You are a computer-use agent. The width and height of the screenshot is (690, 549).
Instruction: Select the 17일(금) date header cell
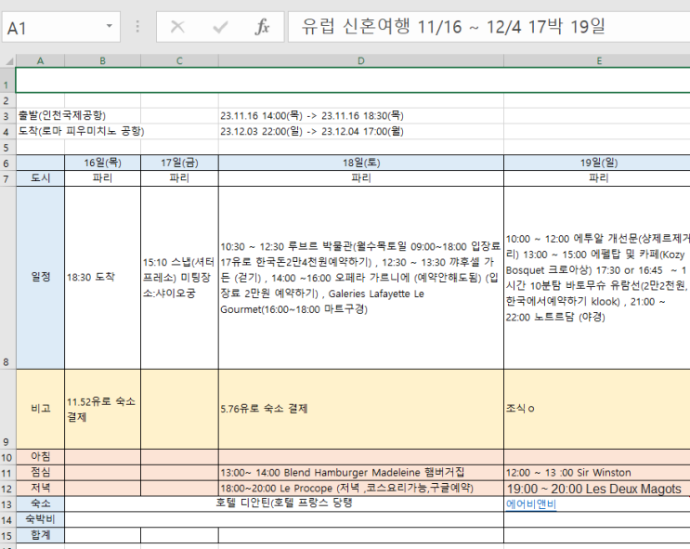pos(179,163)
